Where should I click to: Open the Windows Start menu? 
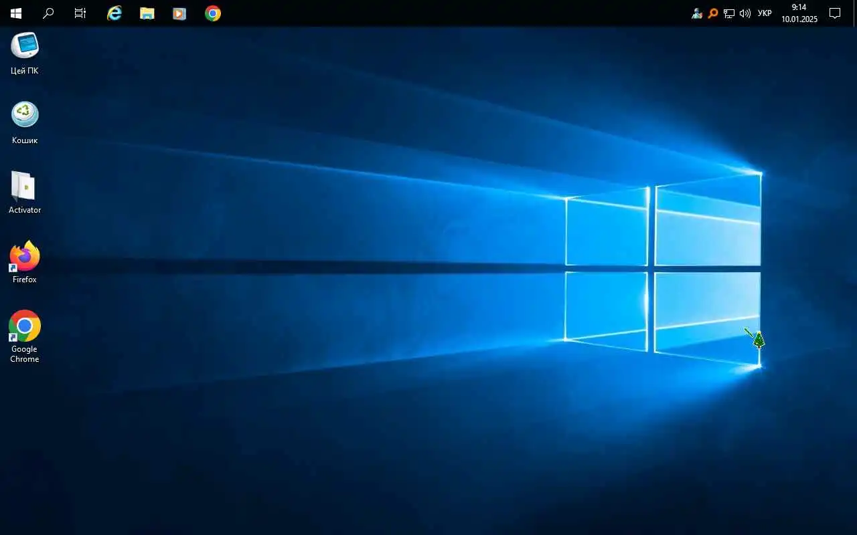pyautogui.click(x=15, y=13)
